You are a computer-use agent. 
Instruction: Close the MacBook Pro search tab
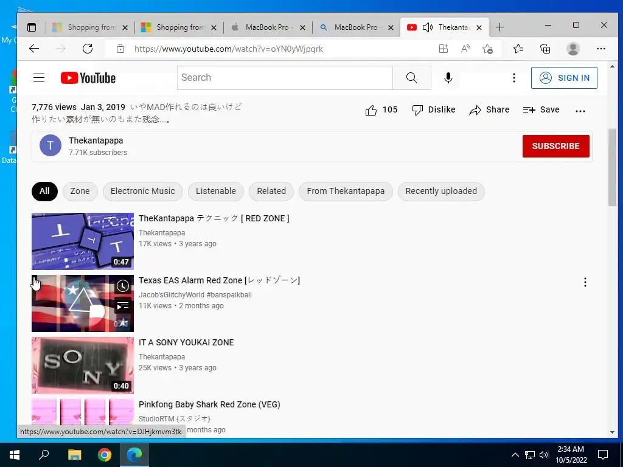point(391,27)
